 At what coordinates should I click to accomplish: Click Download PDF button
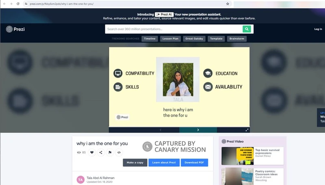pyautogui.click(x=195, y=162)
